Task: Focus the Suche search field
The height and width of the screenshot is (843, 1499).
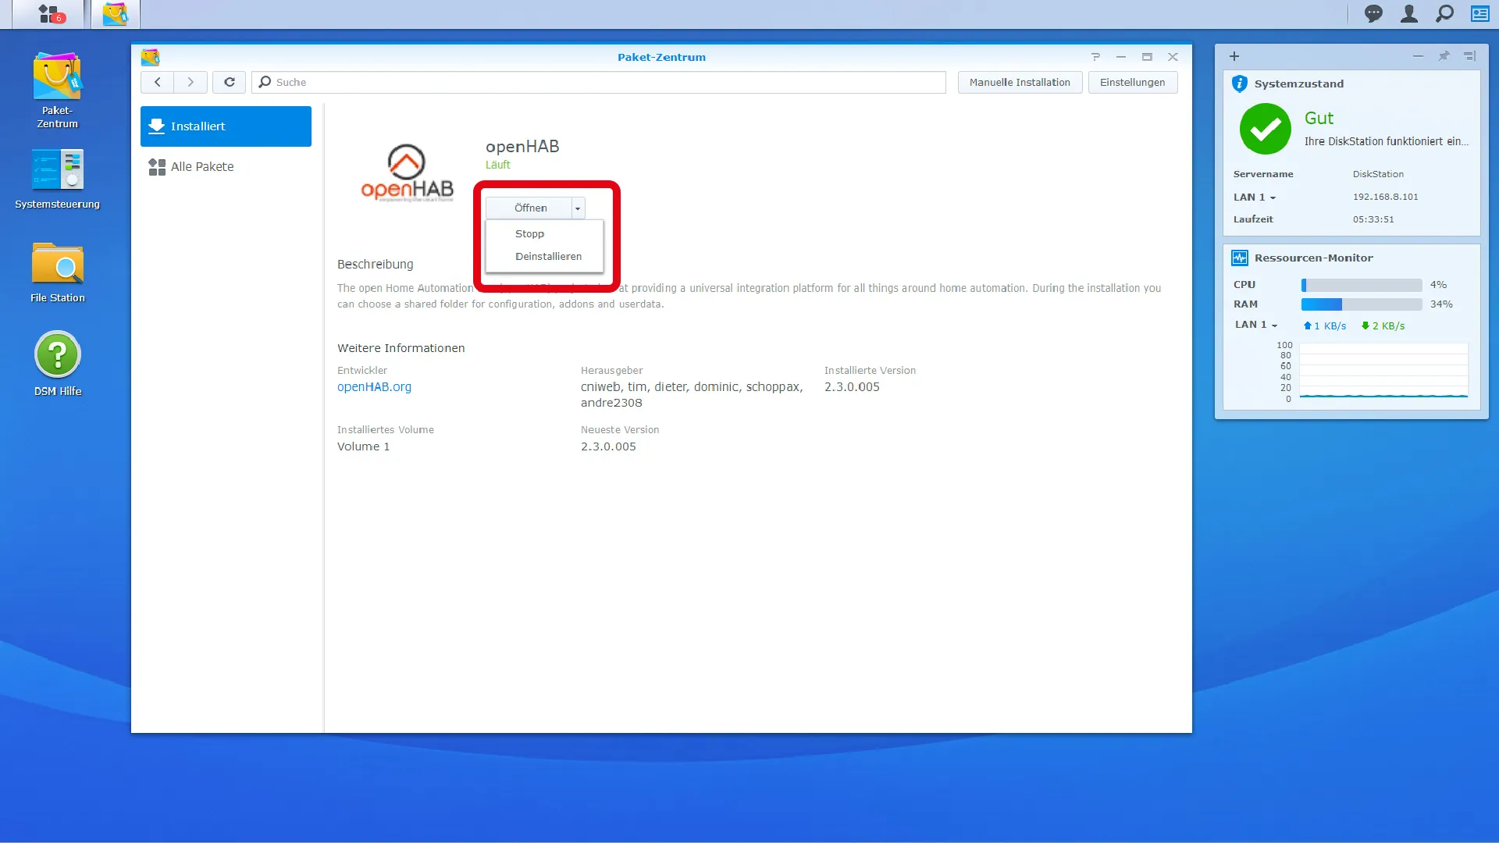Action: 599,82
